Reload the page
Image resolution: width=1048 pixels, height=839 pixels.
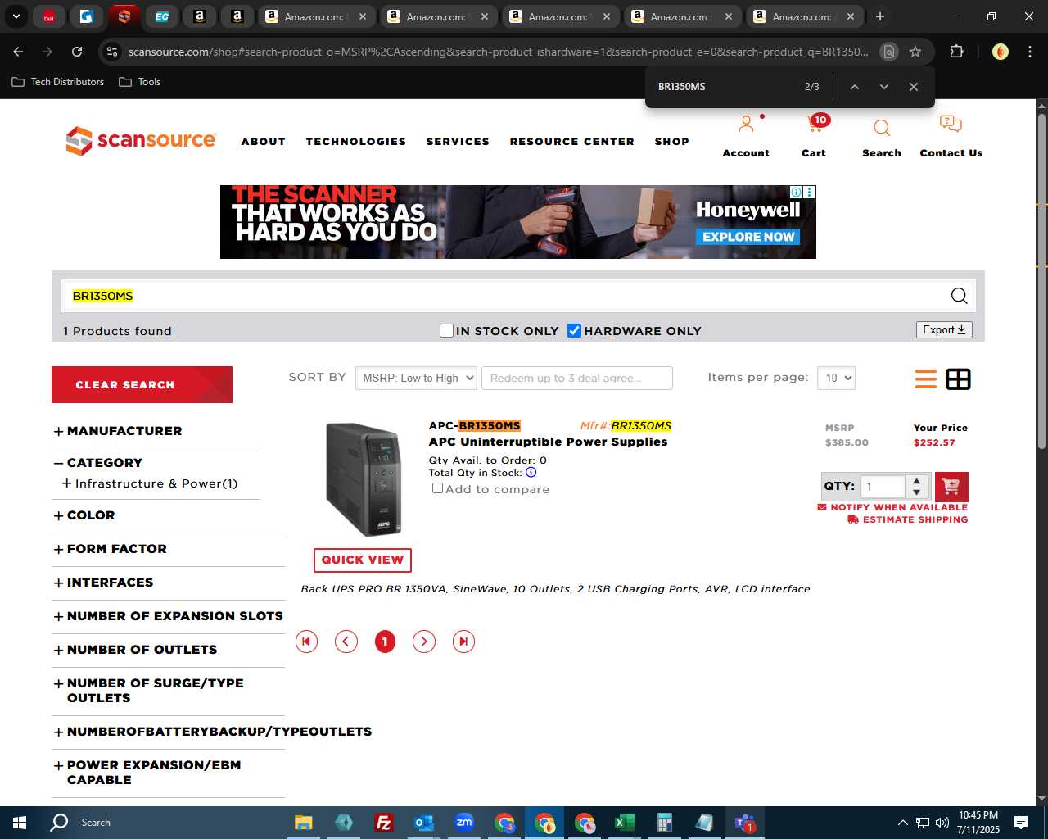(x=77, y=52)
